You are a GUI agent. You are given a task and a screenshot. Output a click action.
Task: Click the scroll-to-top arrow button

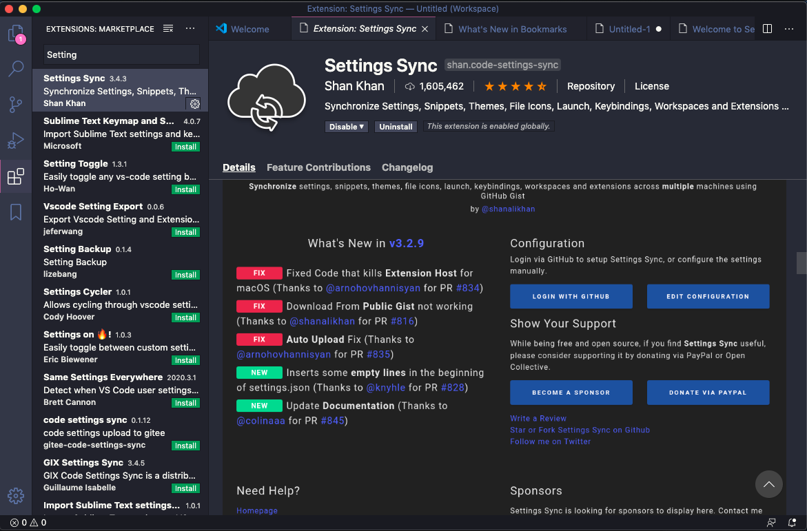(x=768, y=484)
